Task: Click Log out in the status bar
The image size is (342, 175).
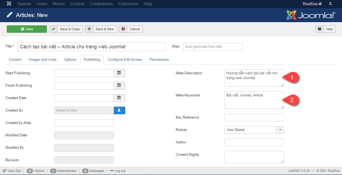Action: [x=118, y=171]
